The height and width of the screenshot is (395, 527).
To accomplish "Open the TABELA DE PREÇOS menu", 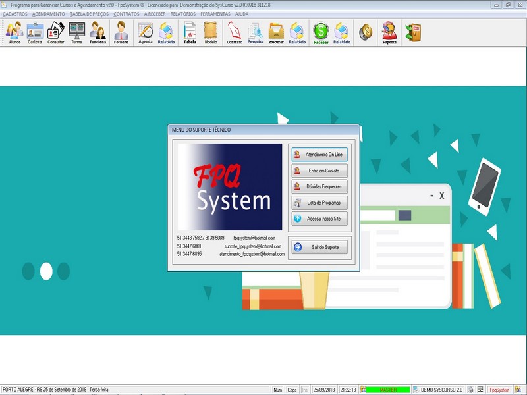I will (89, 14).
